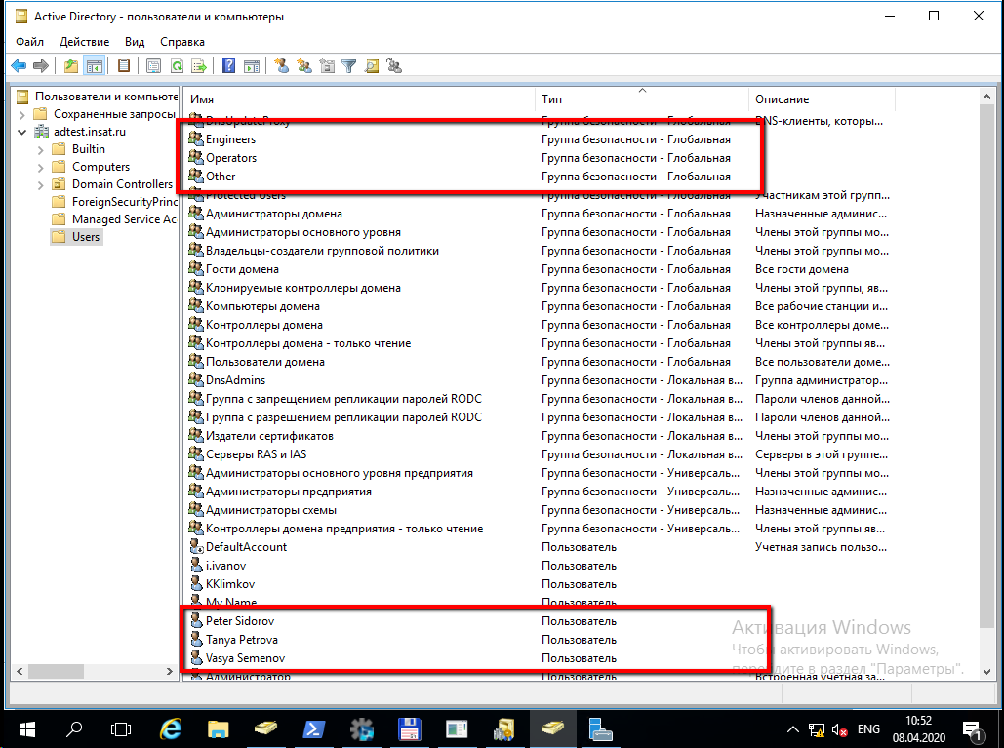1004x748 pixels.
Task: Select the Computers container in tree
Action: pyautogui.click(x=100, y=167)
